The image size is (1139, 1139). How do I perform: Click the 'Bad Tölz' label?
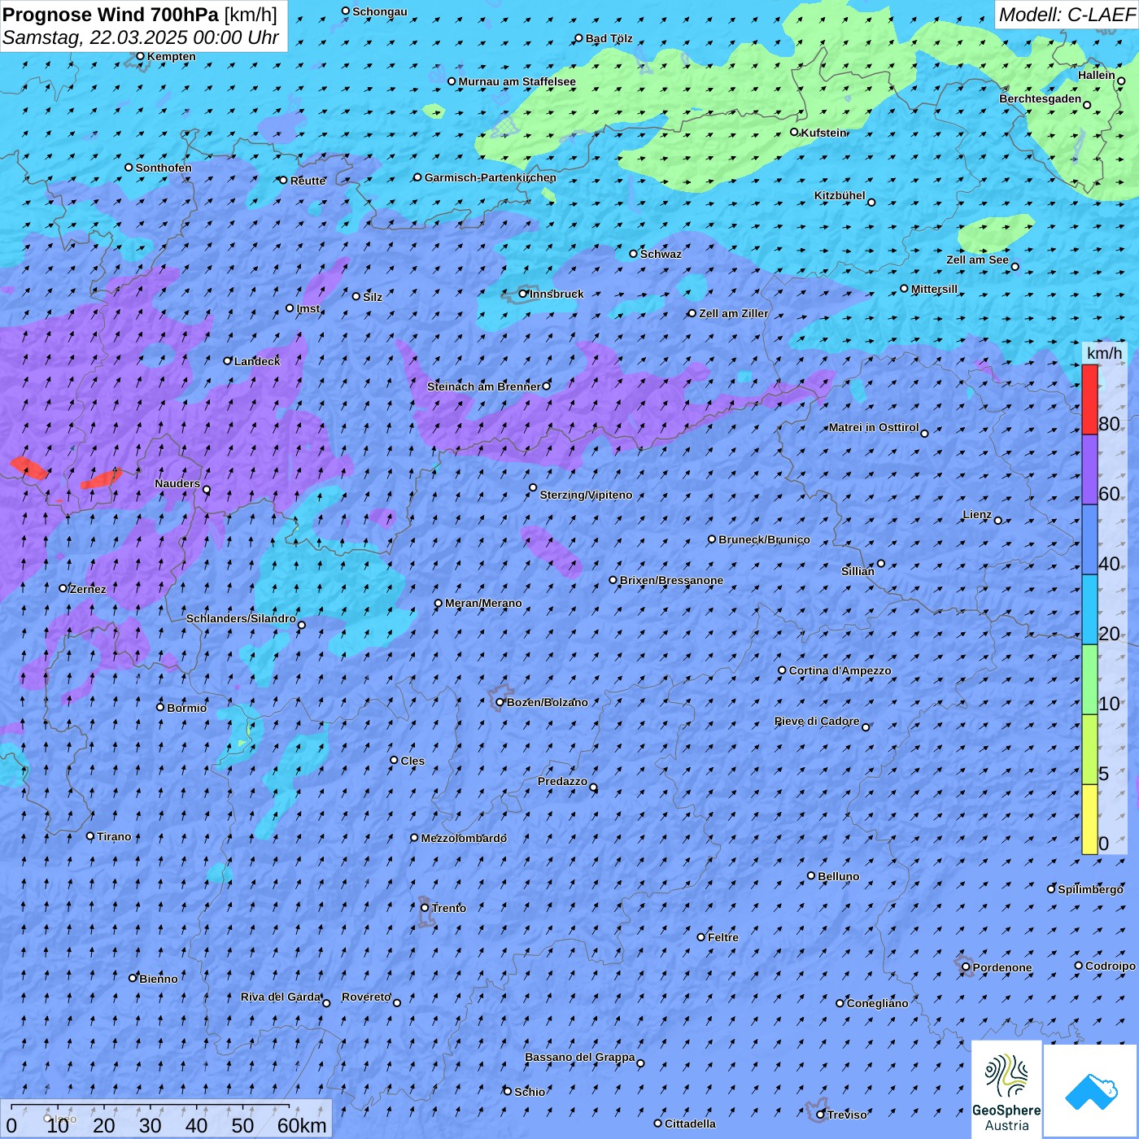tap(609, 38)
